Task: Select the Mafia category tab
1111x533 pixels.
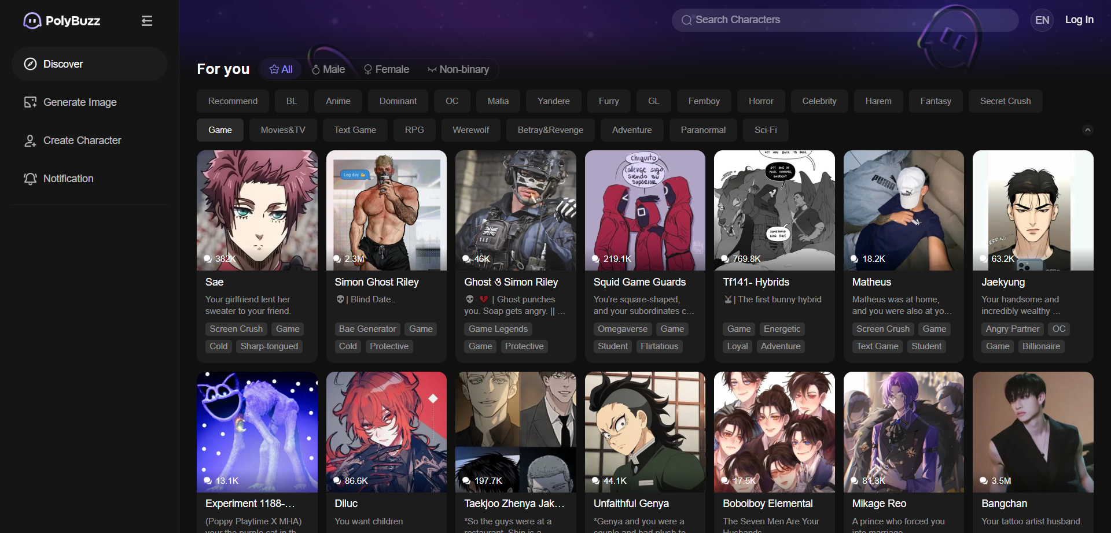Action: [498, 101]
